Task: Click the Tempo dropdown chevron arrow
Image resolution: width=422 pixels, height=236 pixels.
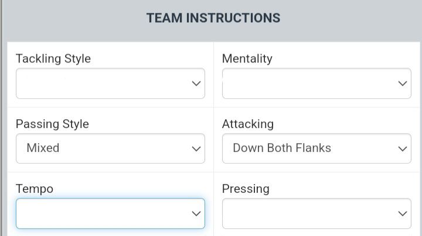Action: coord(196,214)
